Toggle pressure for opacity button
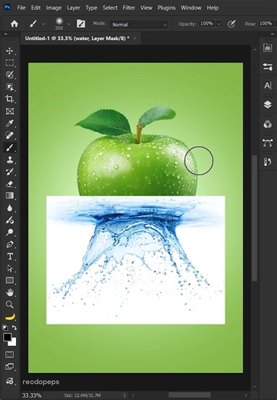Viewport: 277px width, 400px height. coord(232,24)
